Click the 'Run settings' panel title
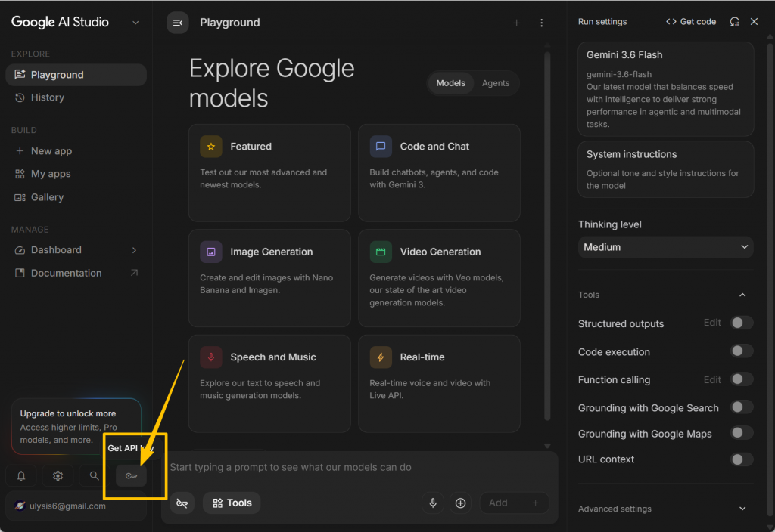 tap(602, 22)
